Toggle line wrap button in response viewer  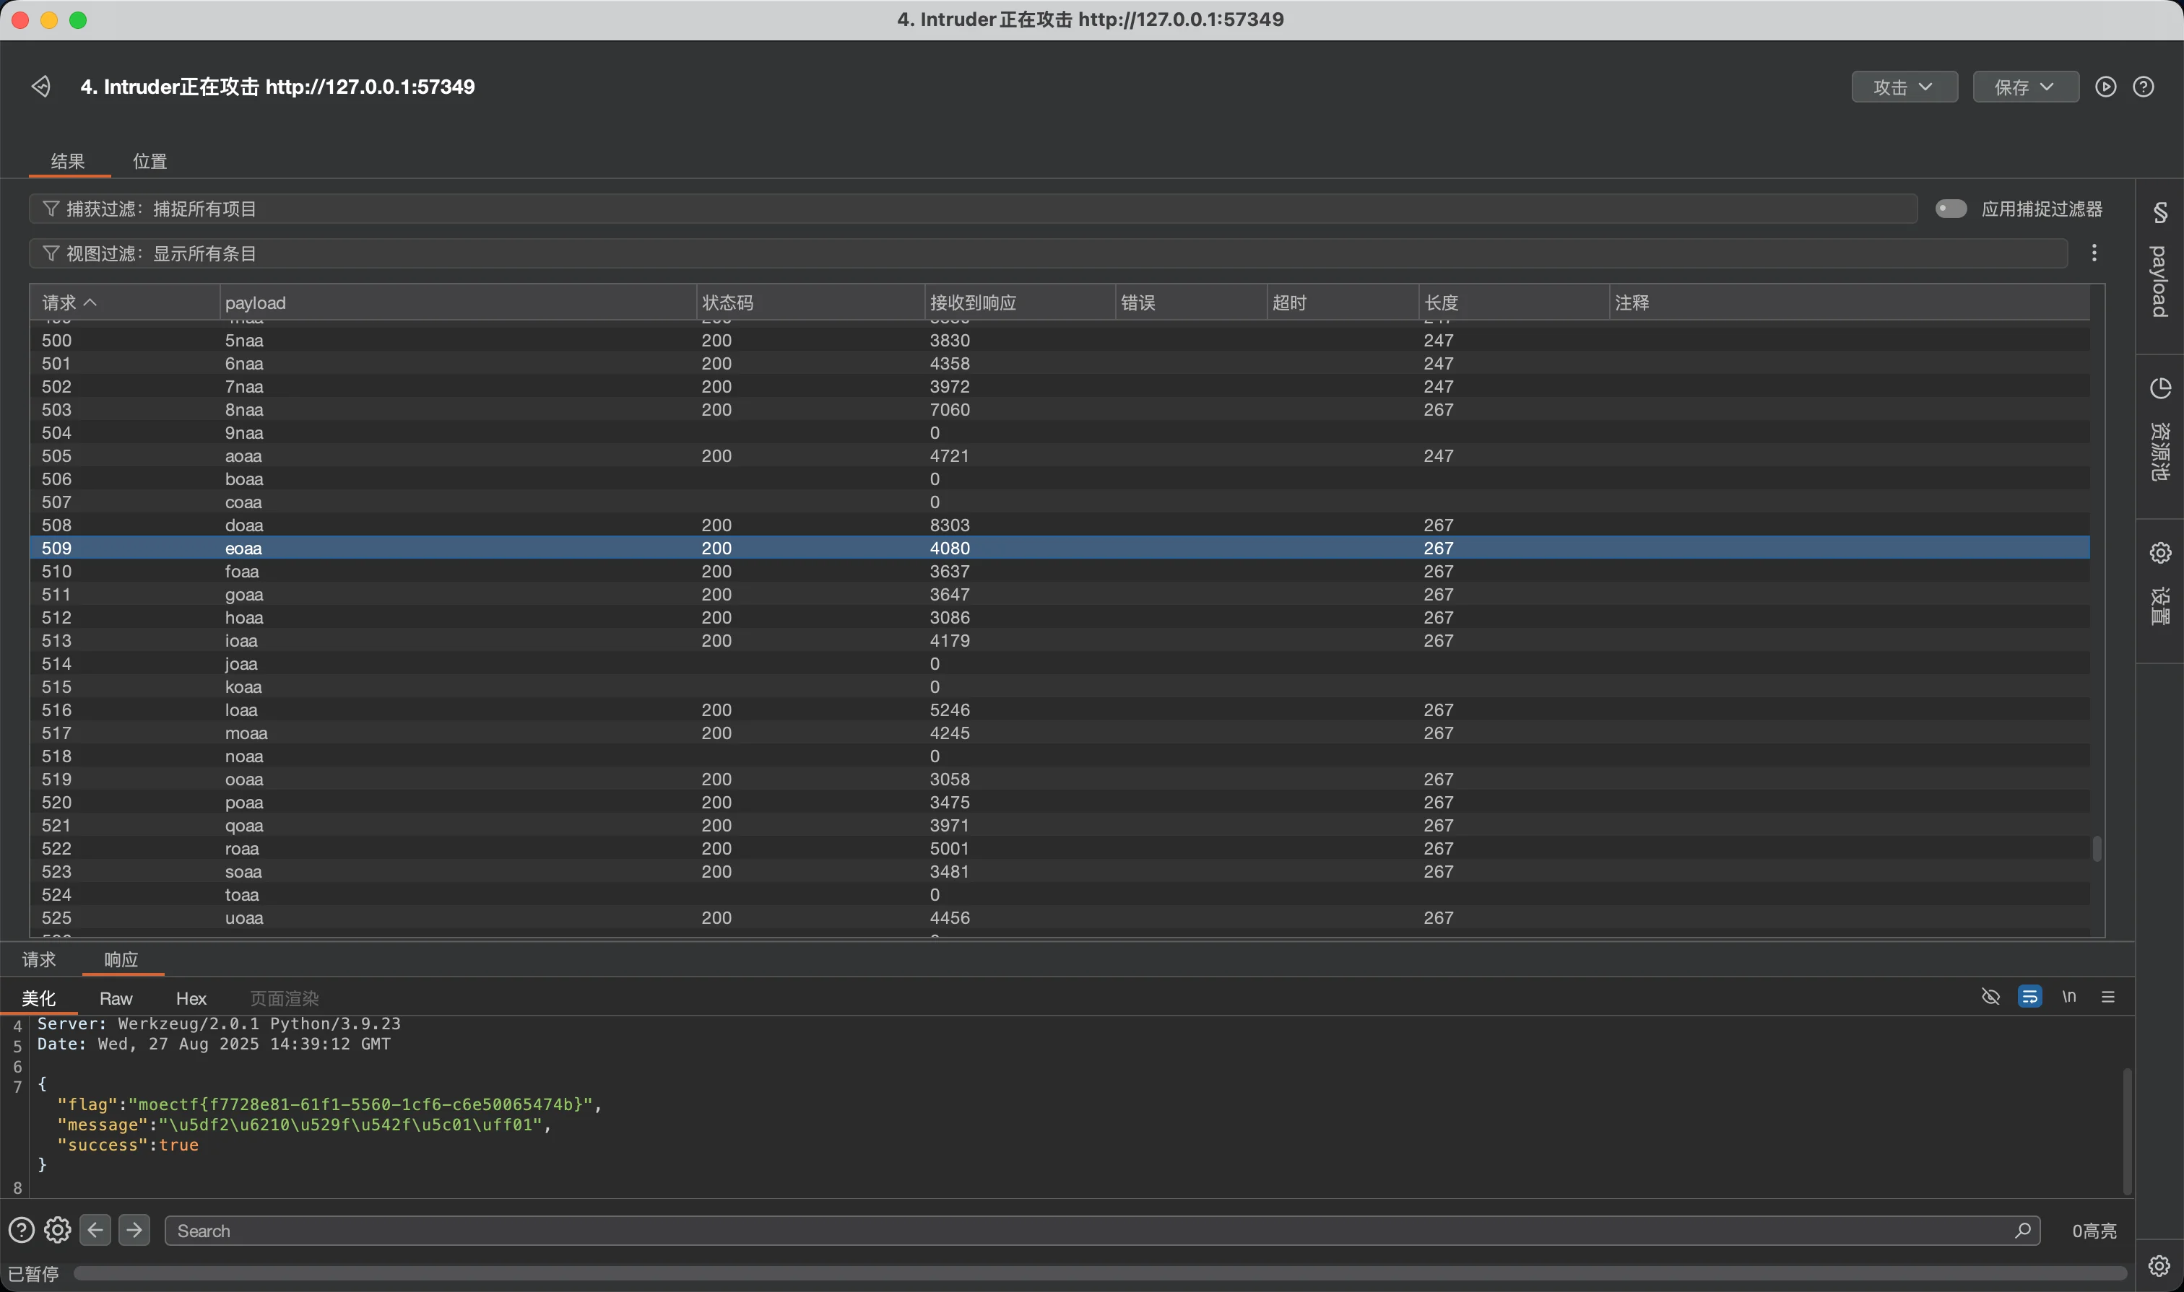[x=2029, y=997]
